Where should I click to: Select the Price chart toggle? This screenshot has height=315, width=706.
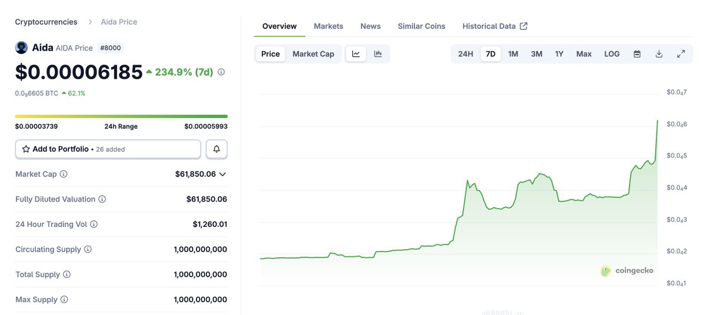(271, 54)
